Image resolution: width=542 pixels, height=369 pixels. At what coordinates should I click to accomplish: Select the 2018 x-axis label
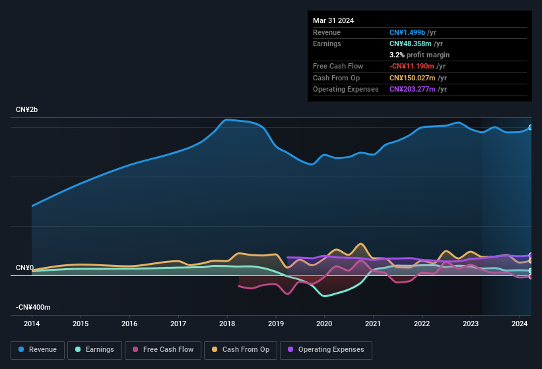coord(227,324)
